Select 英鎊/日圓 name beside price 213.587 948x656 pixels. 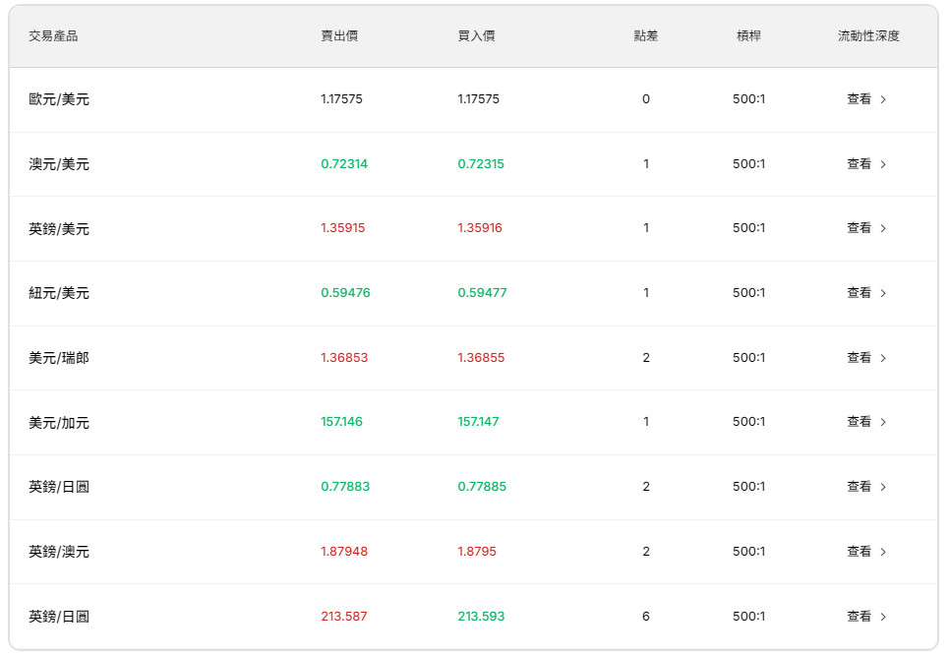coord(59,616)
